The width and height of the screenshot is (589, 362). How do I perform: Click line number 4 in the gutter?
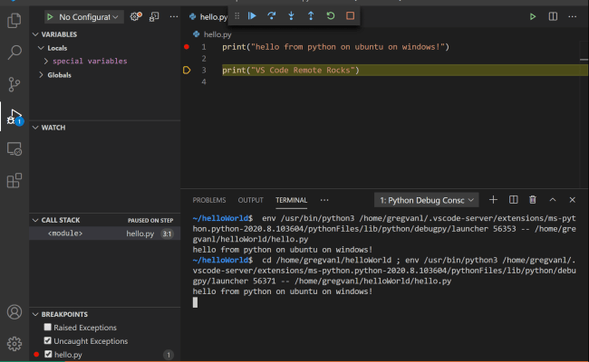(x=204, y=81)
